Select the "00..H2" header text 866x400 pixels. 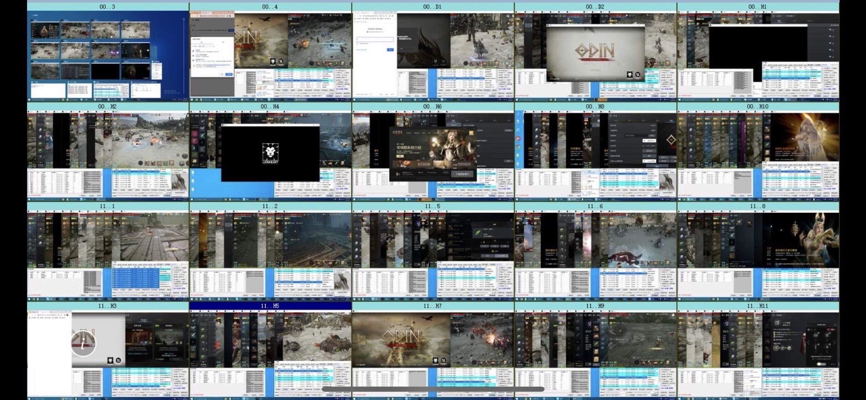point(107,107)
